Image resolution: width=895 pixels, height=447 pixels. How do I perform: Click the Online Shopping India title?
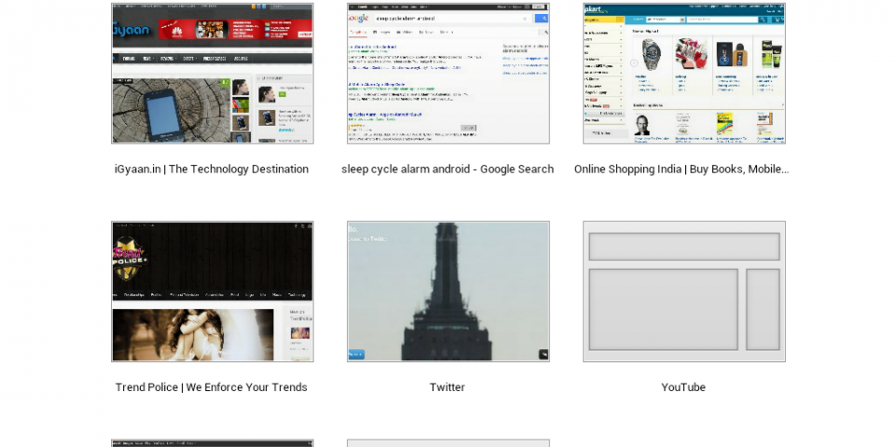point(682,169)
